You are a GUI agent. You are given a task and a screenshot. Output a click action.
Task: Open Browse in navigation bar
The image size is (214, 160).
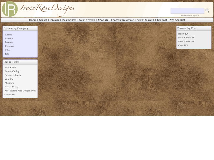pyautogui.click(x=55, y=20)
